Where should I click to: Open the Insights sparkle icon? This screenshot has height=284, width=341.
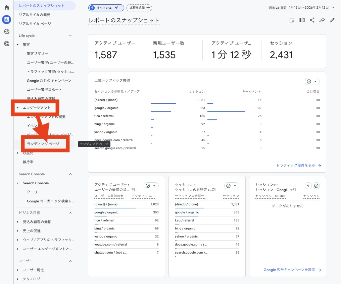coord(322,20)
